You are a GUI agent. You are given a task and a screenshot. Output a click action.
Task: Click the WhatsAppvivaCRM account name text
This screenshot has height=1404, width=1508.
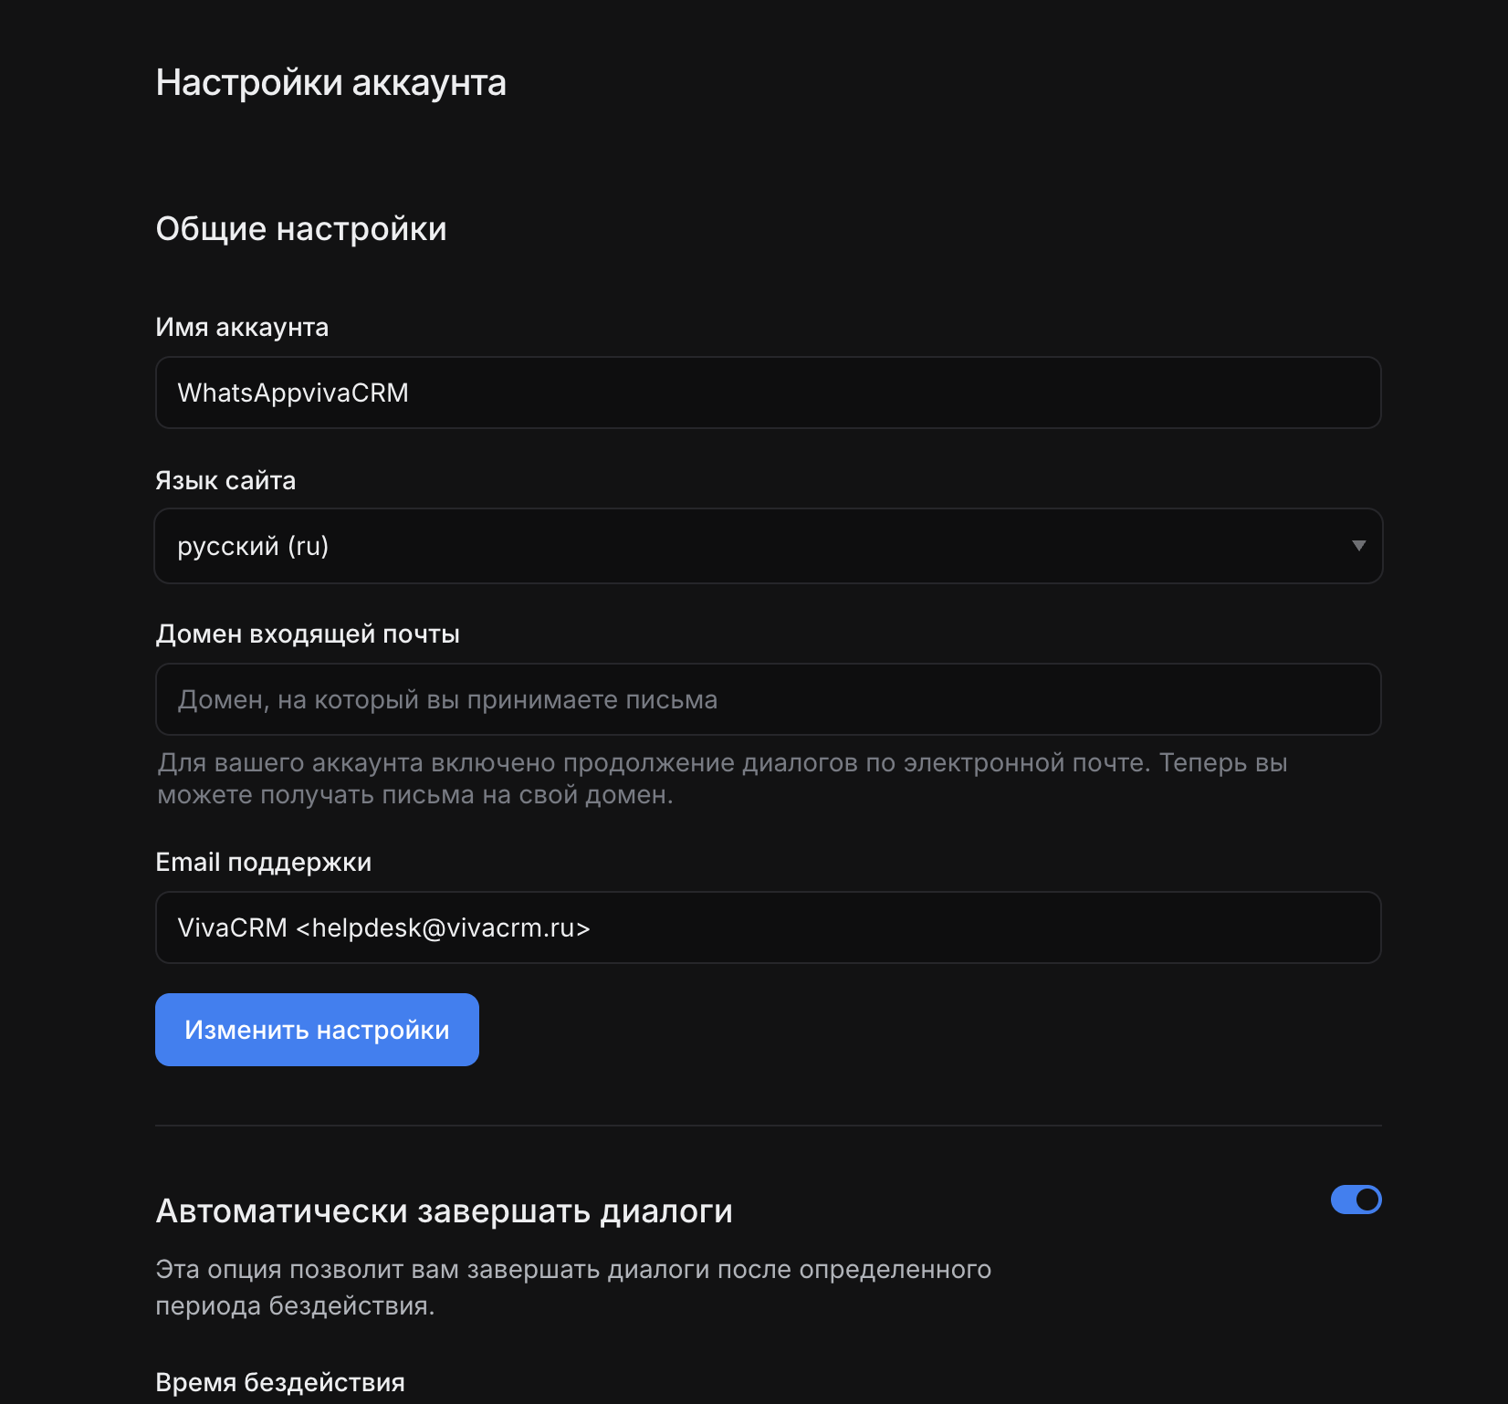tap(293, 393)
